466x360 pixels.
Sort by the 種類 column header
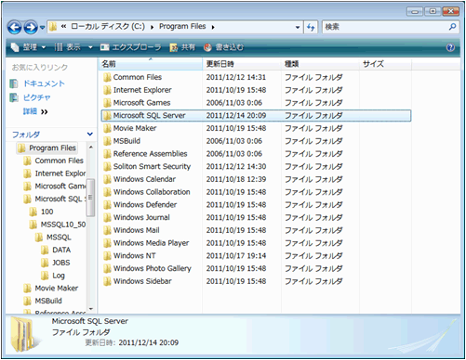tap(320, 64)
